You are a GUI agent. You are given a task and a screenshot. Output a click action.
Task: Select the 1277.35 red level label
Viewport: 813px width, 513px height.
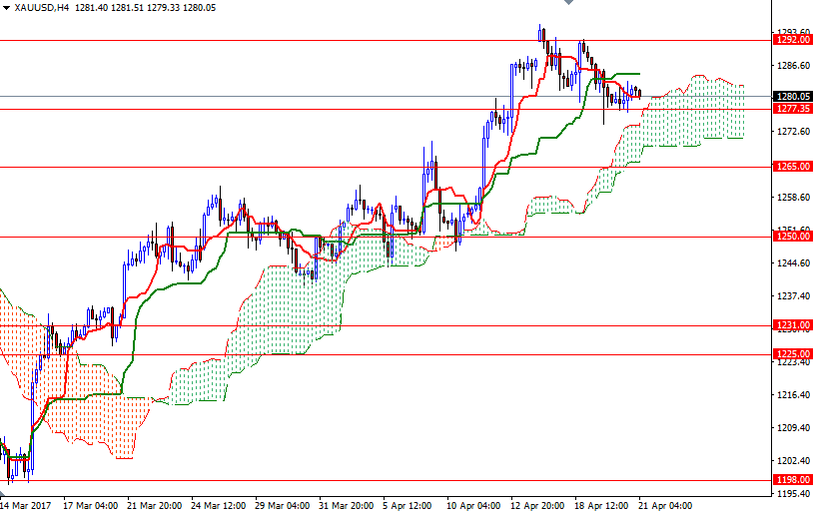click(792, 110)
